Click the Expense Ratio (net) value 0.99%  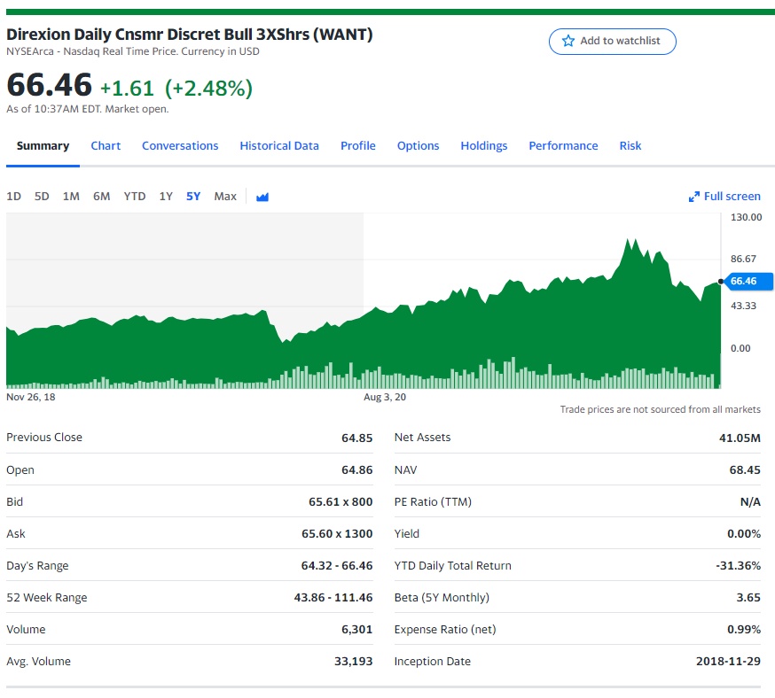click(x=744, y=630)
